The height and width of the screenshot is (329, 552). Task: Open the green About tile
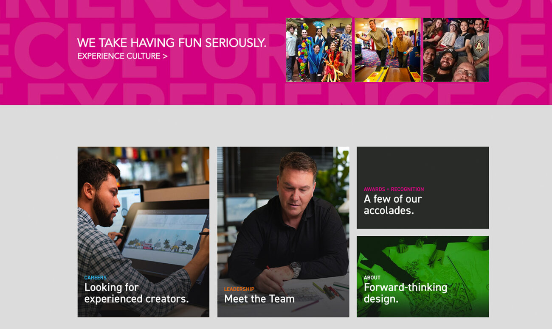point(423,276)
